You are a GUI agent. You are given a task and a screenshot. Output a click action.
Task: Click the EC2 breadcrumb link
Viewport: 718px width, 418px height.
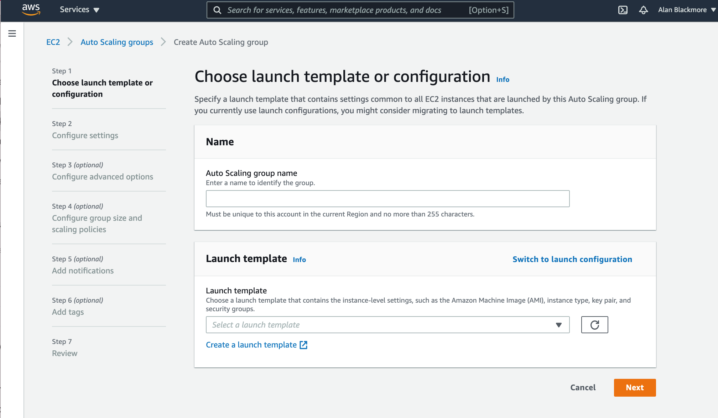click(53, 42)
